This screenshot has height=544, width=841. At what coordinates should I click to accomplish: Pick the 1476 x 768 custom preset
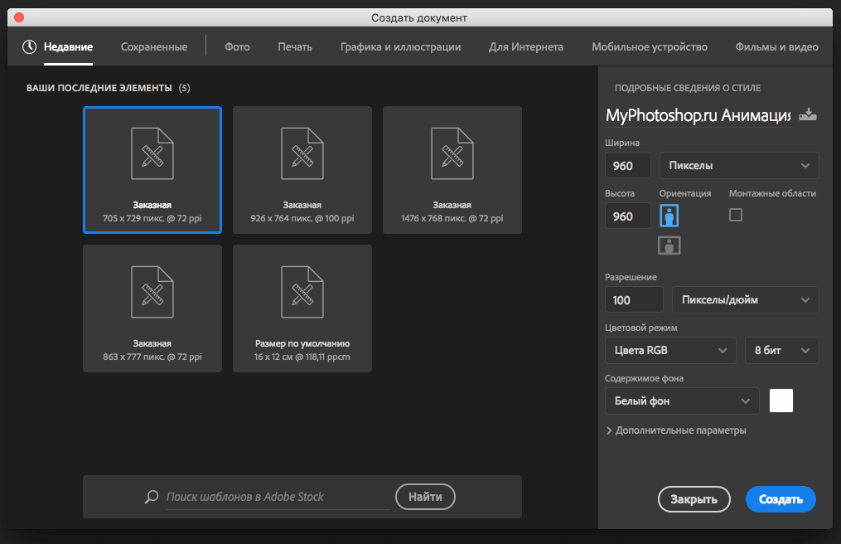point(452,170)
